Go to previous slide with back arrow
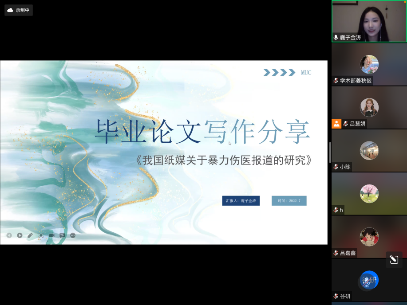Image resolution: width=407 pixels, height=305 pixels. point(9,235)
